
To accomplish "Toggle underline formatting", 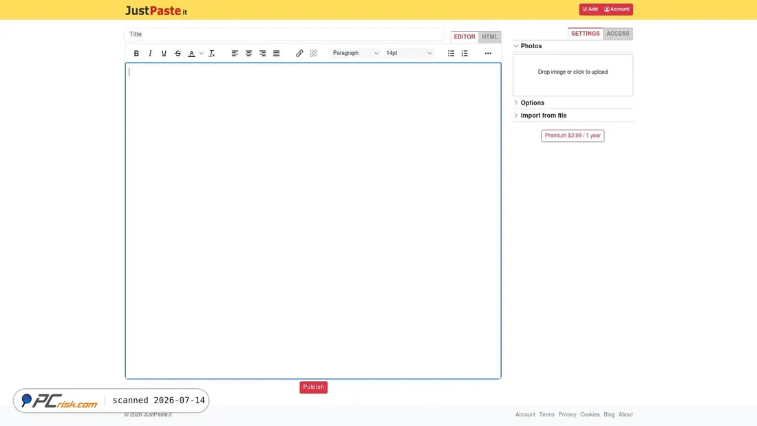I will 164,53.
